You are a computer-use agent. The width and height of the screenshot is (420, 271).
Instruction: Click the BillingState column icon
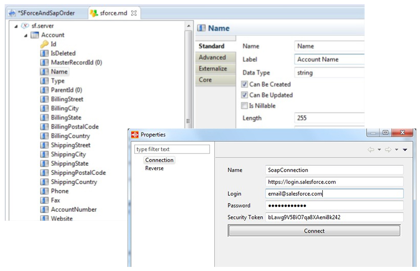coord(44,118)
